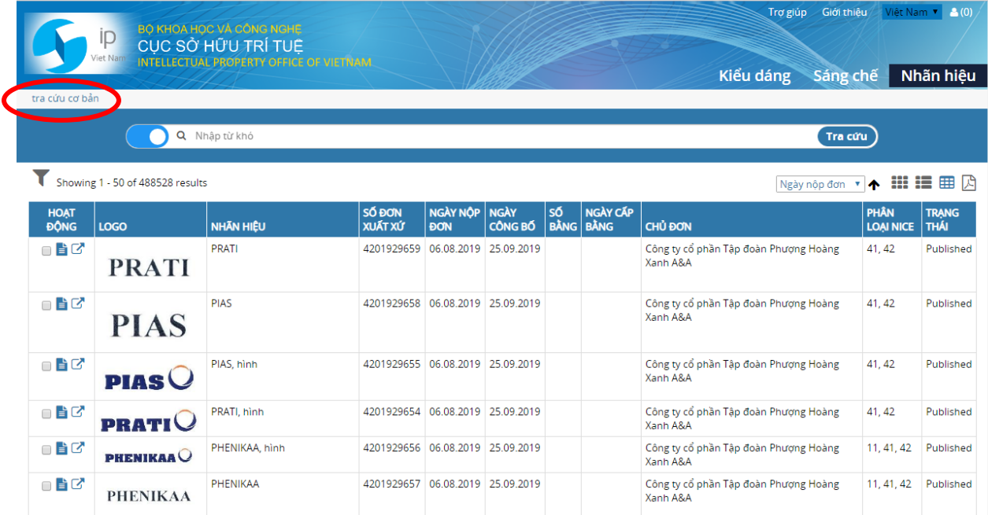Toggle the advanced search switch

[x=148, y=136]
